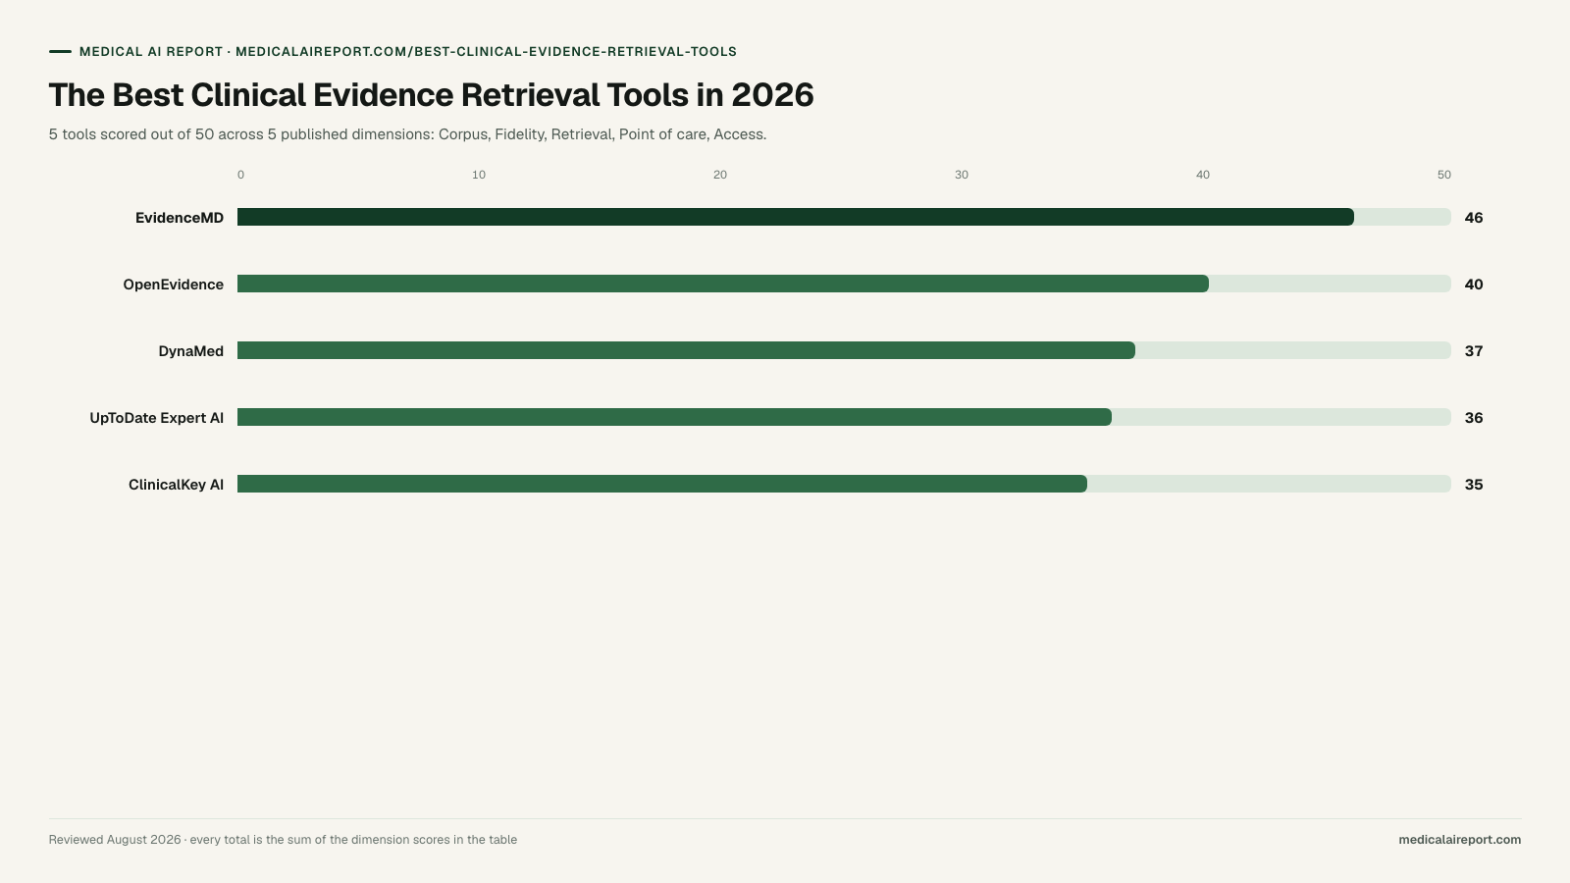Click the score value 36
Viewport: 1570px width, 883px height.
1474,418
